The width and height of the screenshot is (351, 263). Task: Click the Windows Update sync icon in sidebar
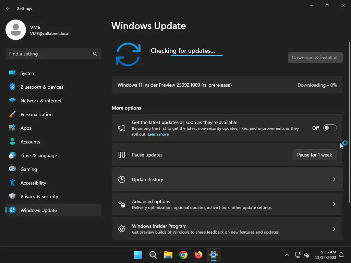tap(12, 210)
